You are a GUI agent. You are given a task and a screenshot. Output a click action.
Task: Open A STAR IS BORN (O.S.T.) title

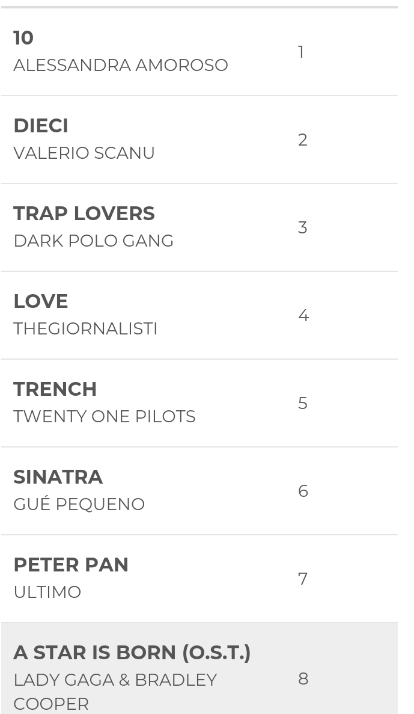coord(132,653)
